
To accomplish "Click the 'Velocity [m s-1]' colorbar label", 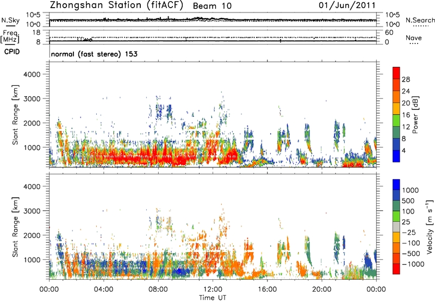I will coord(430,227).
